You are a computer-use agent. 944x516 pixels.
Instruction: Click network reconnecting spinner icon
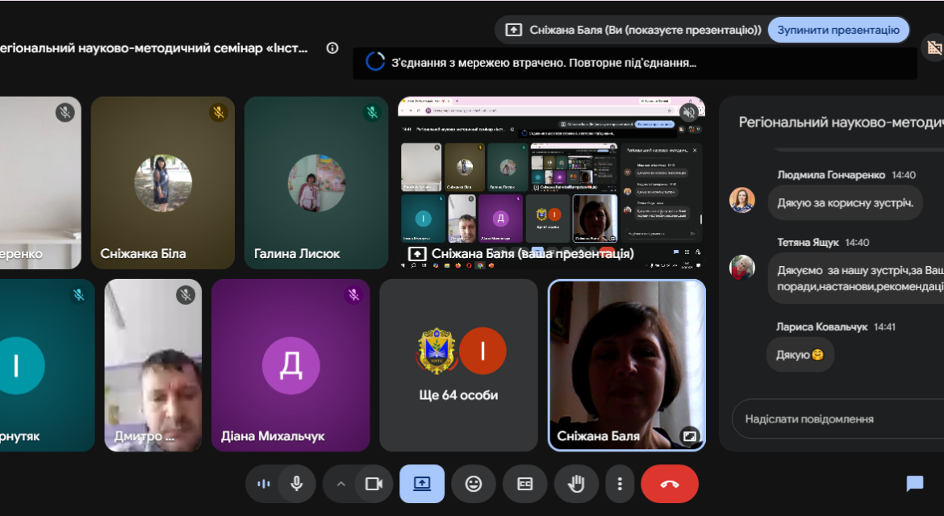coord(375,61)
